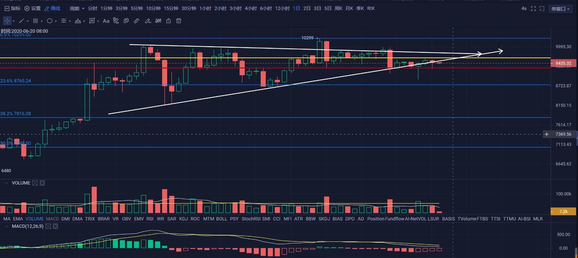Open the 设置 settings button
Image resolution: width=578 pixels, height=258 pixels.
pyautogui.click(x=33, y=8)
